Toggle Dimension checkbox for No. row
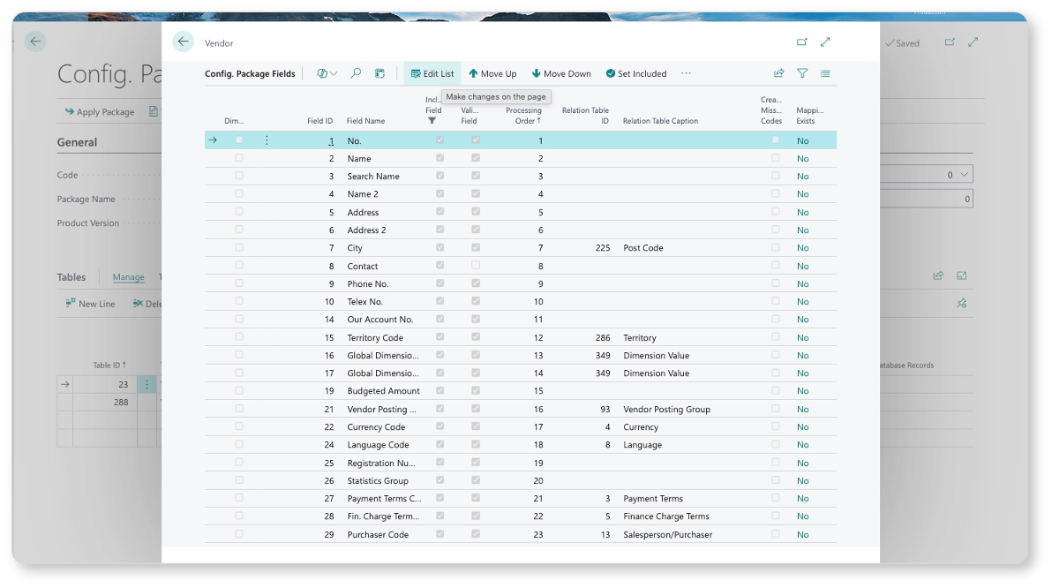Image resolution: width=1052 pixels, height=588 pixels. [239, 139]
